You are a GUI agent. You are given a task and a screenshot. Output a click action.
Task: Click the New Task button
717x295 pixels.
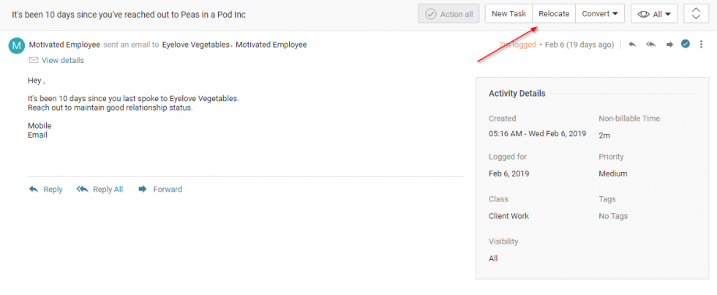point(508,14)
